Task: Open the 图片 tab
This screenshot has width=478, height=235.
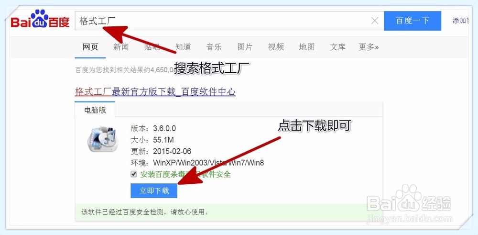Action: pyautogui.click(x=245, y=47)
